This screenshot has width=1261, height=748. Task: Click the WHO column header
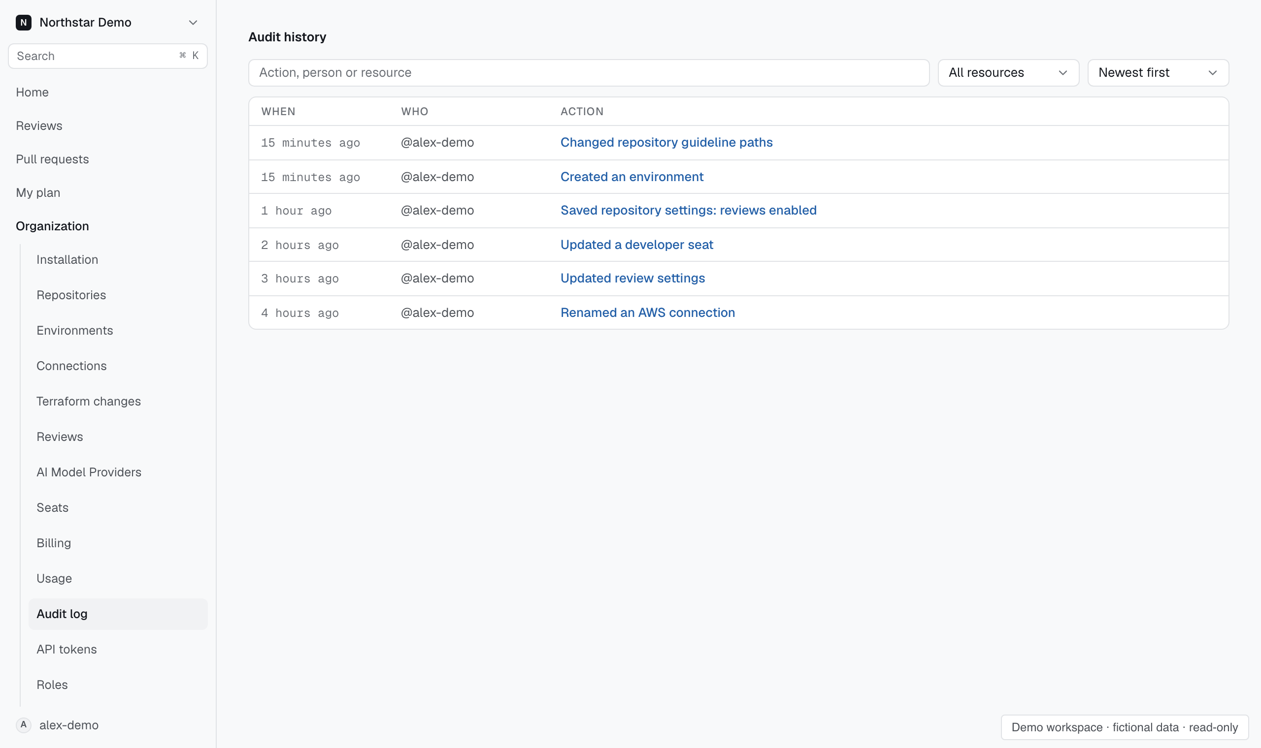click(415, 111)
